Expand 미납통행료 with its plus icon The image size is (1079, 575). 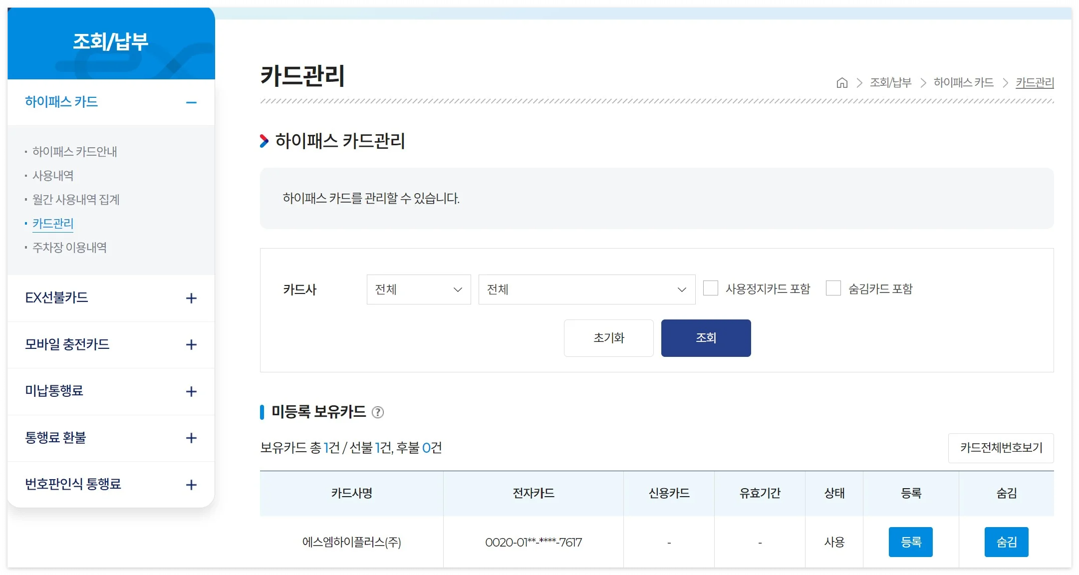point(191,392)
